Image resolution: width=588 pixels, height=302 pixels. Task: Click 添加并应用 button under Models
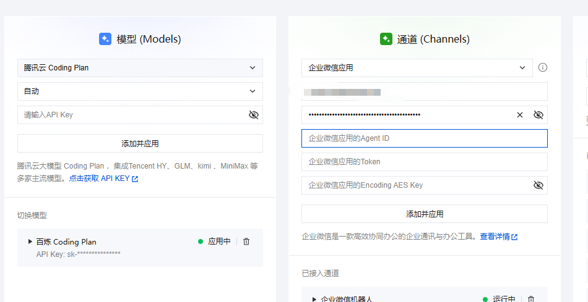[140, 143]
